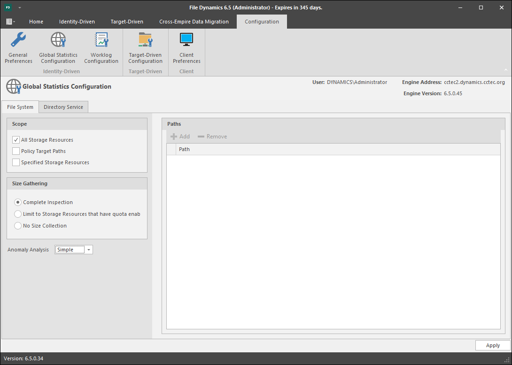Click Global Statistics Configuration globe icon
This screenshot has height=365, width=512.
[x=58, y=40]
